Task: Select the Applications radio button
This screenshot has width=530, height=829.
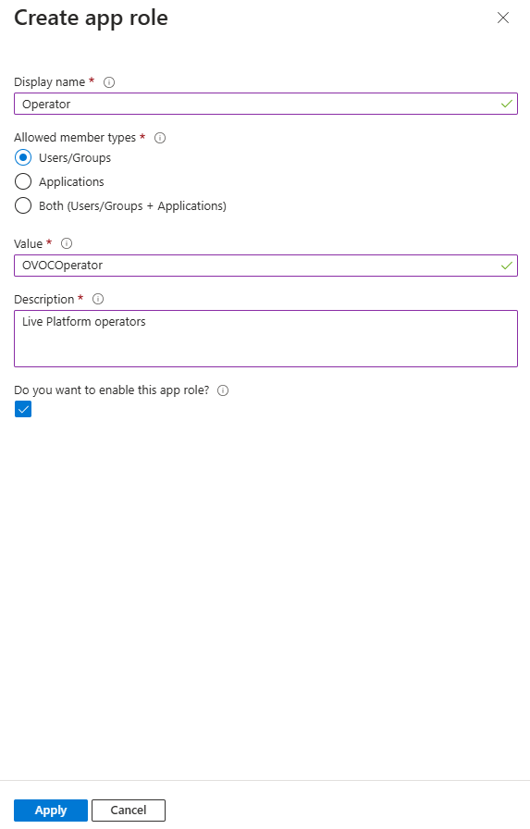Action: pyautogui.click(x=23, y=181)
